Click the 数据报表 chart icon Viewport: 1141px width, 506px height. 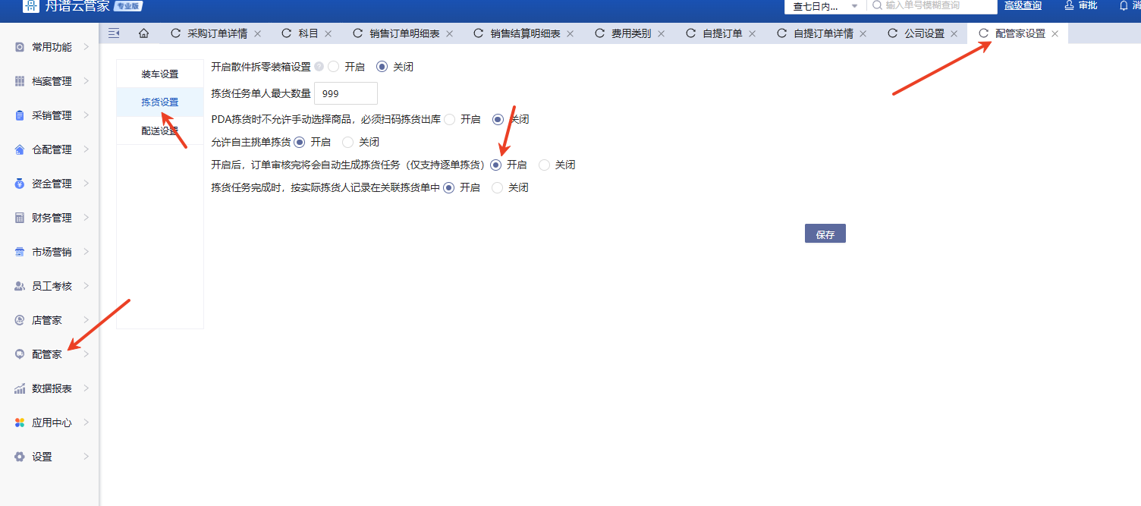coord(20,388)
